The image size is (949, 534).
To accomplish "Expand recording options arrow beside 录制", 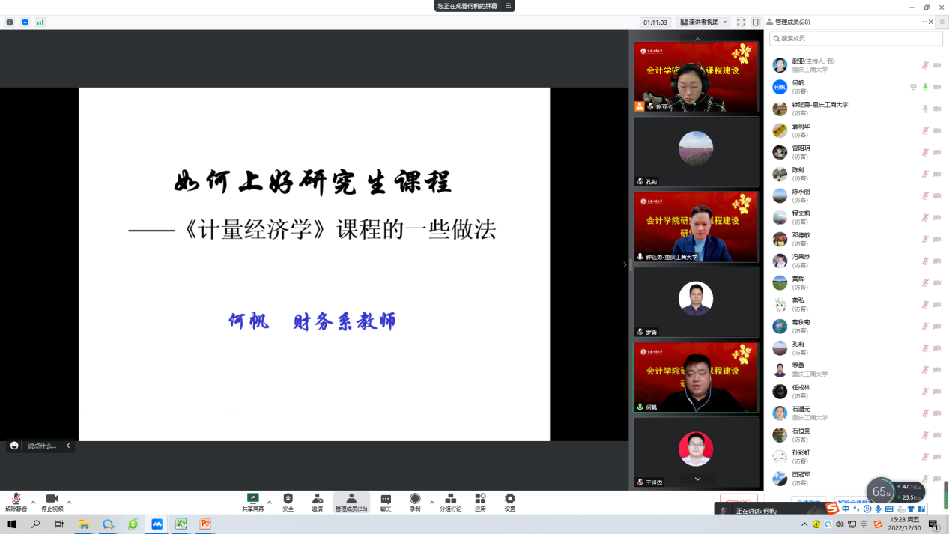I will coord(431,503).
